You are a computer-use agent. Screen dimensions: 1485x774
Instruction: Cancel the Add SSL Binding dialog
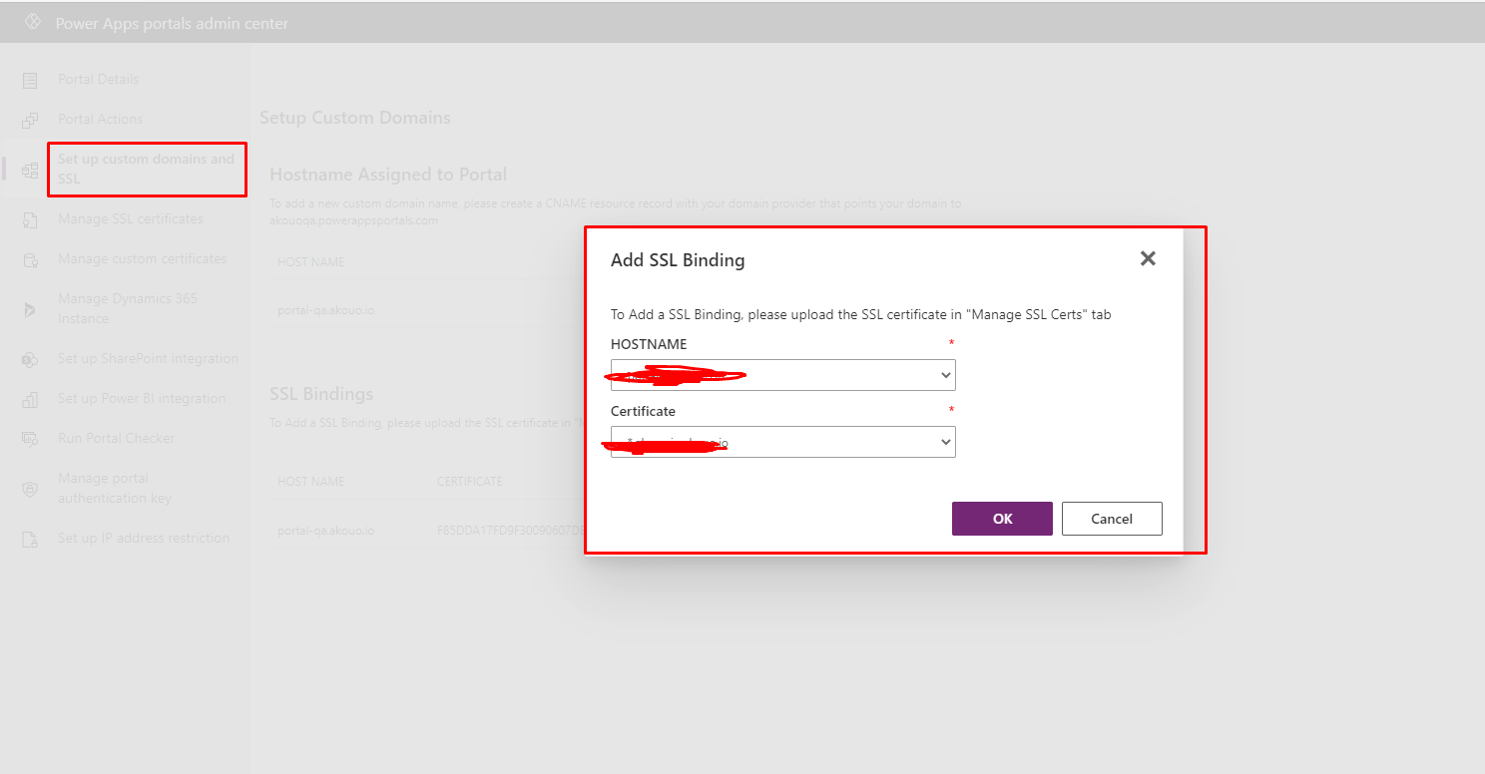(1112, 519)
